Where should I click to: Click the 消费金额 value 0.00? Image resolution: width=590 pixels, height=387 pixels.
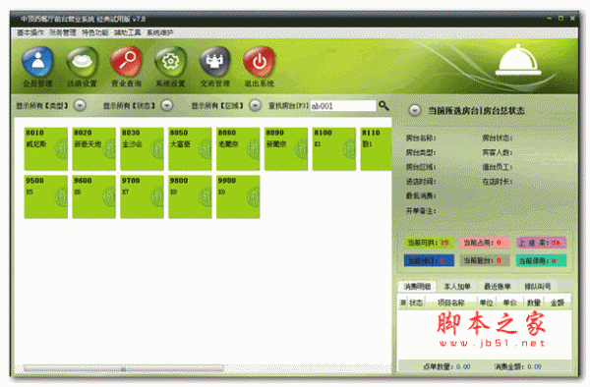pyautogui.click(x=534, y=366)
